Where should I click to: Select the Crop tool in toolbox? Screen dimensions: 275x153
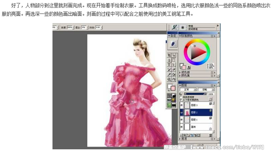click(x=169, y=55)
